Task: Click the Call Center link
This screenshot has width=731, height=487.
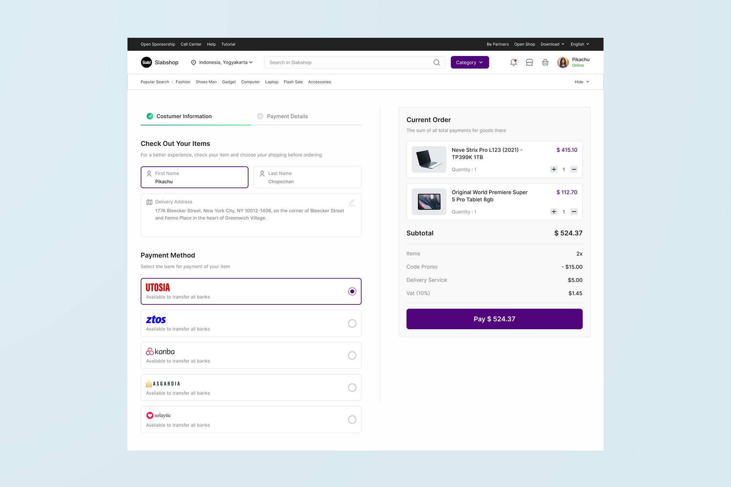Action: pos(191,44)
